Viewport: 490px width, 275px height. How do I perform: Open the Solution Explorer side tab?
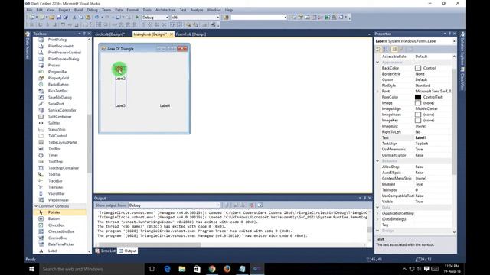[462, 49]
